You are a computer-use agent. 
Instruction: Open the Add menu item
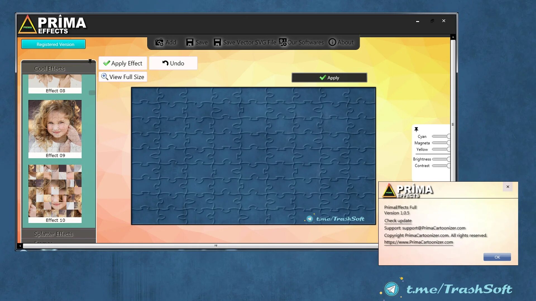click(x=166, y=42)
